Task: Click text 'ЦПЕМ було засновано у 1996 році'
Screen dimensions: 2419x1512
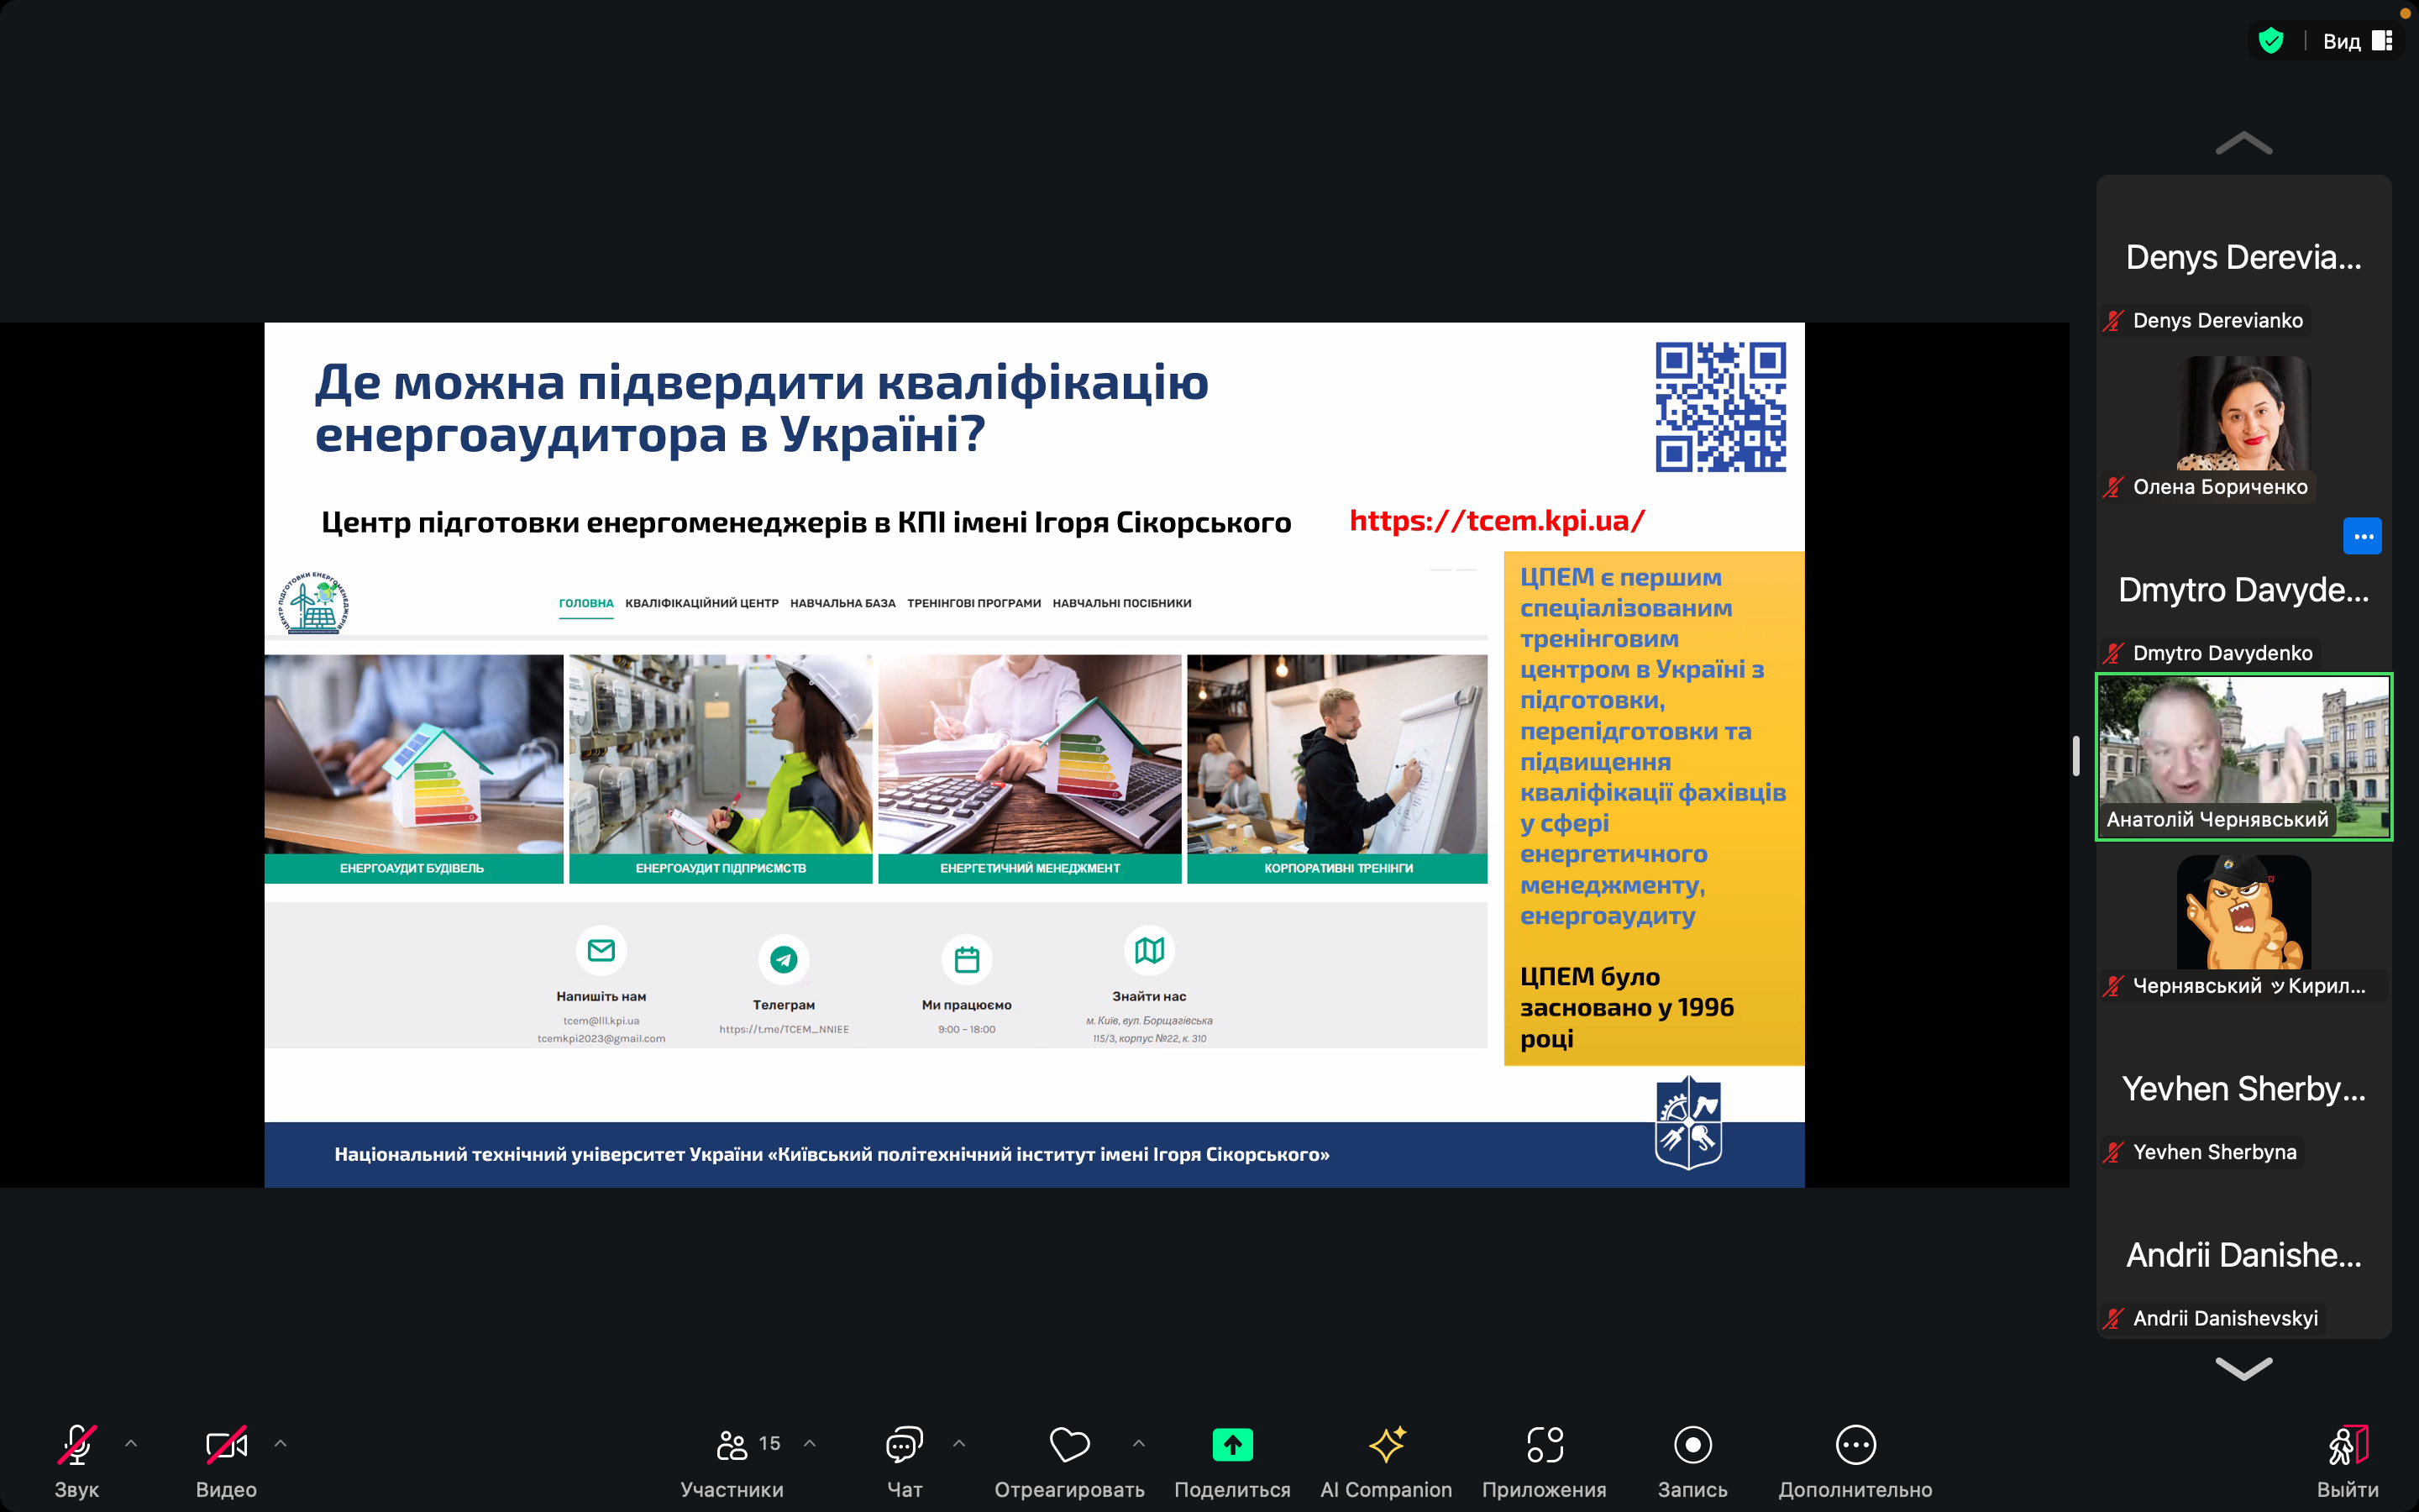Action: [x=1627, y=1007]
